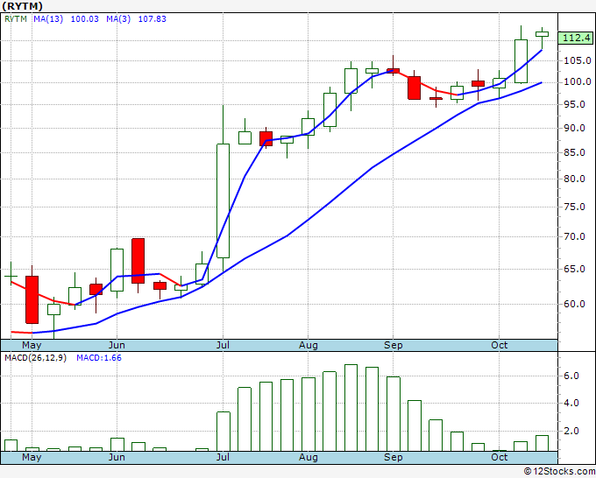Click the RYTM ticker label in legend
Viewport: 596px width, 478px height.
[x=16, y=19]
